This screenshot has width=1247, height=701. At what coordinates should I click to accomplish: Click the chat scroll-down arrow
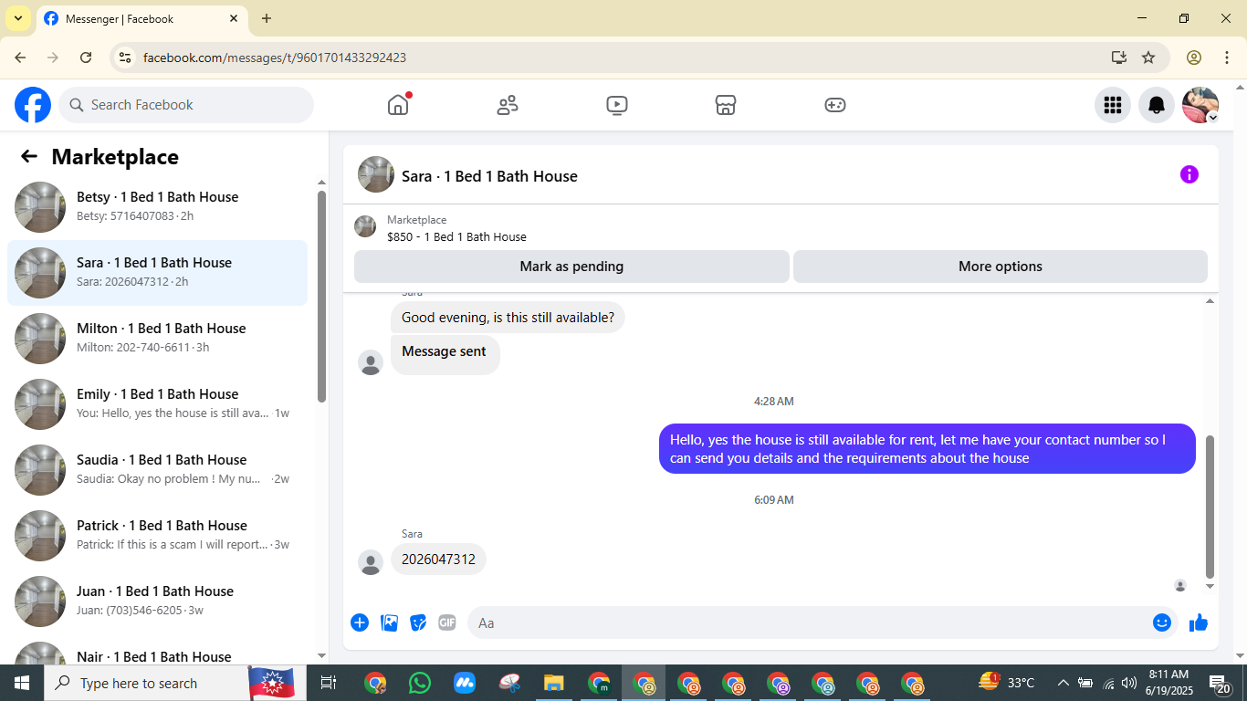(x=1210, y=587)
